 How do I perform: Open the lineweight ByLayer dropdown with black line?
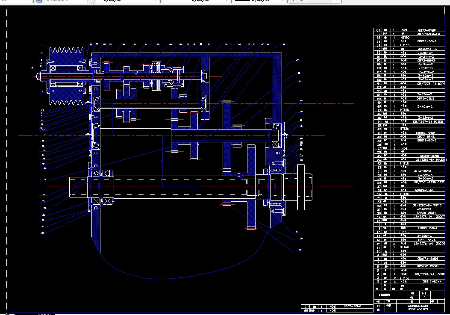[x=260, y=1]
